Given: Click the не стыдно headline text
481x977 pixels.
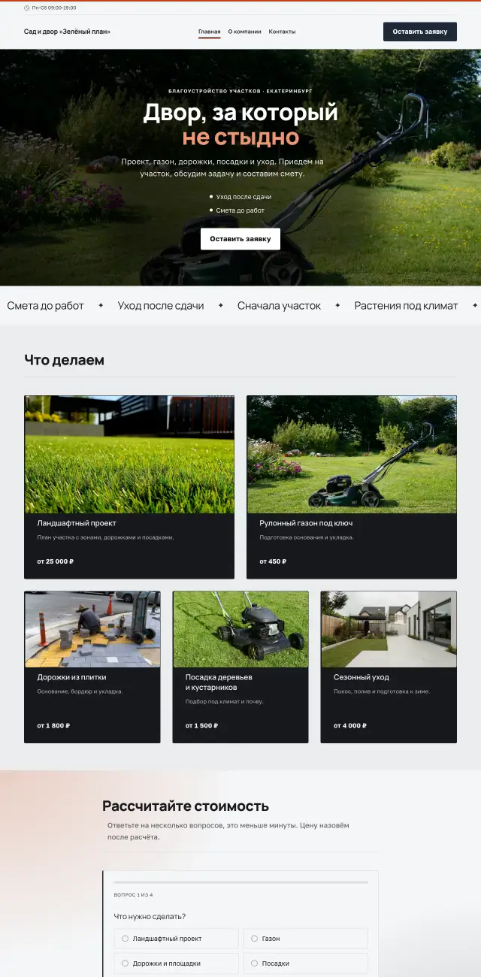Looking at the screenshot, I should click(x=240, y=138).
